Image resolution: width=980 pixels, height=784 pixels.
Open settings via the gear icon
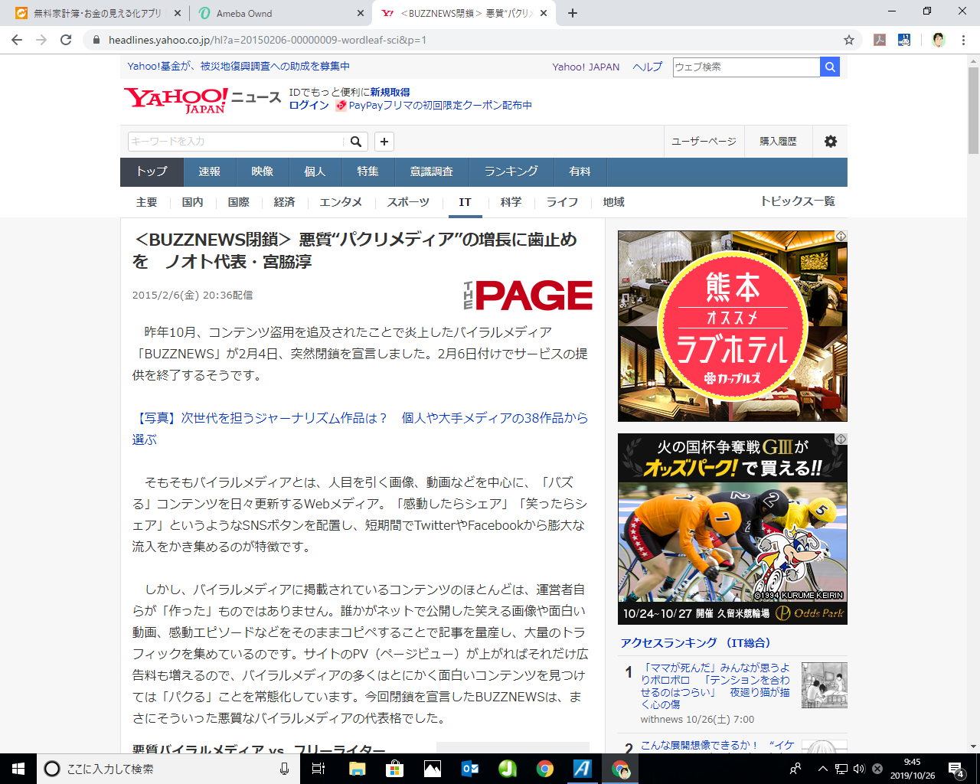coord(831,142)
